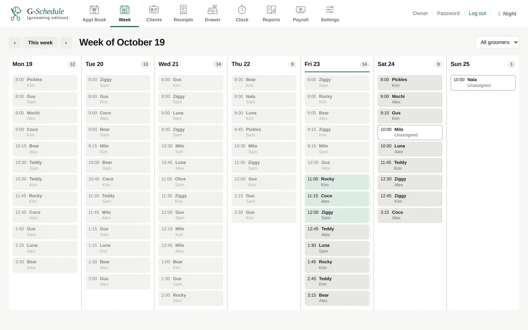Viewport: 528px width, 330px height.
Task: Select Friday's 12:00 Ziggy appointment with Sam
Action: (337, 215)
